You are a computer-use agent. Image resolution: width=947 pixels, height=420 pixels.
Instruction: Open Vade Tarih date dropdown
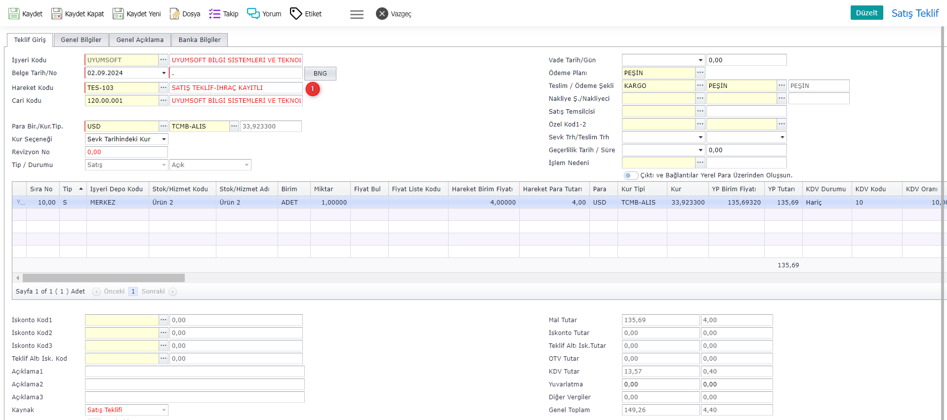pyautogui.click(x=700, y=60)
